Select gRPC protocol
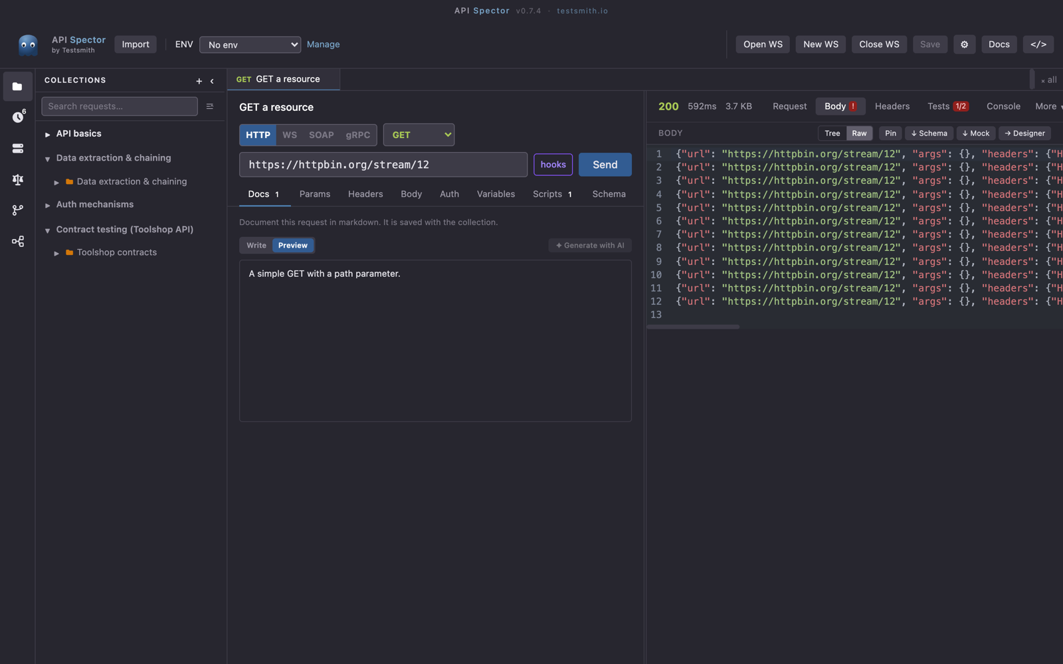The image size is (1063, 664). click(x=358, y=135)
